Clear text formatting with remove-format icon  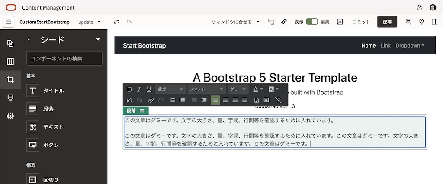(x=278, y=100)
